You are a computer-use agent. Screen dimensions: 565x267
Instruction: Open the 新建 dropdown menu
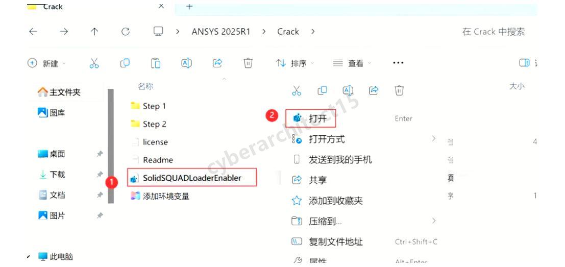pyautogui.click(x=47, y=63)
